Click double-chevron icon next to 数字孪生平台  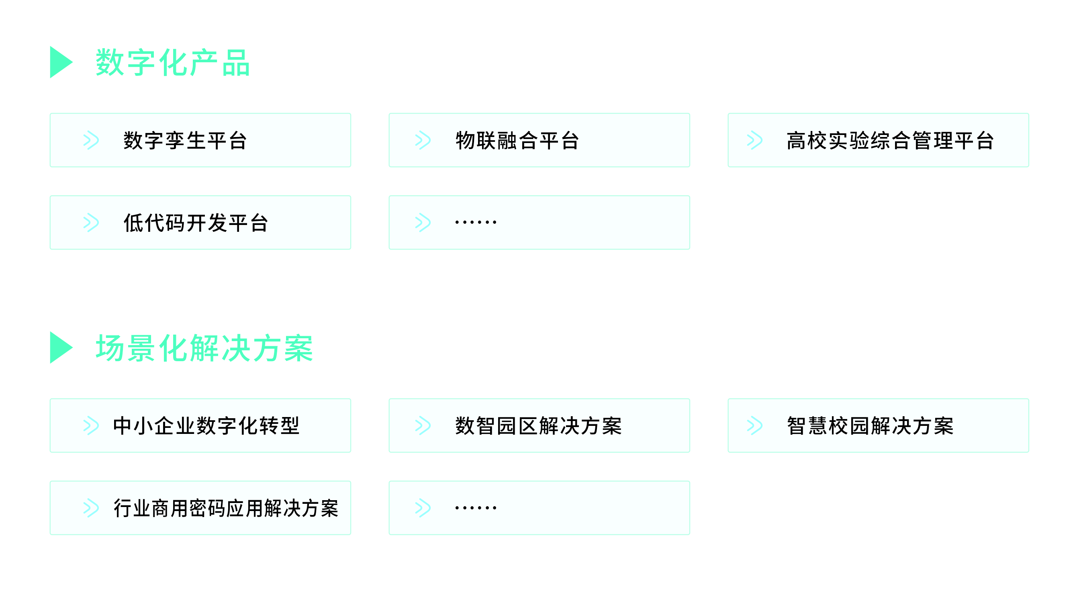click(91, 140)
